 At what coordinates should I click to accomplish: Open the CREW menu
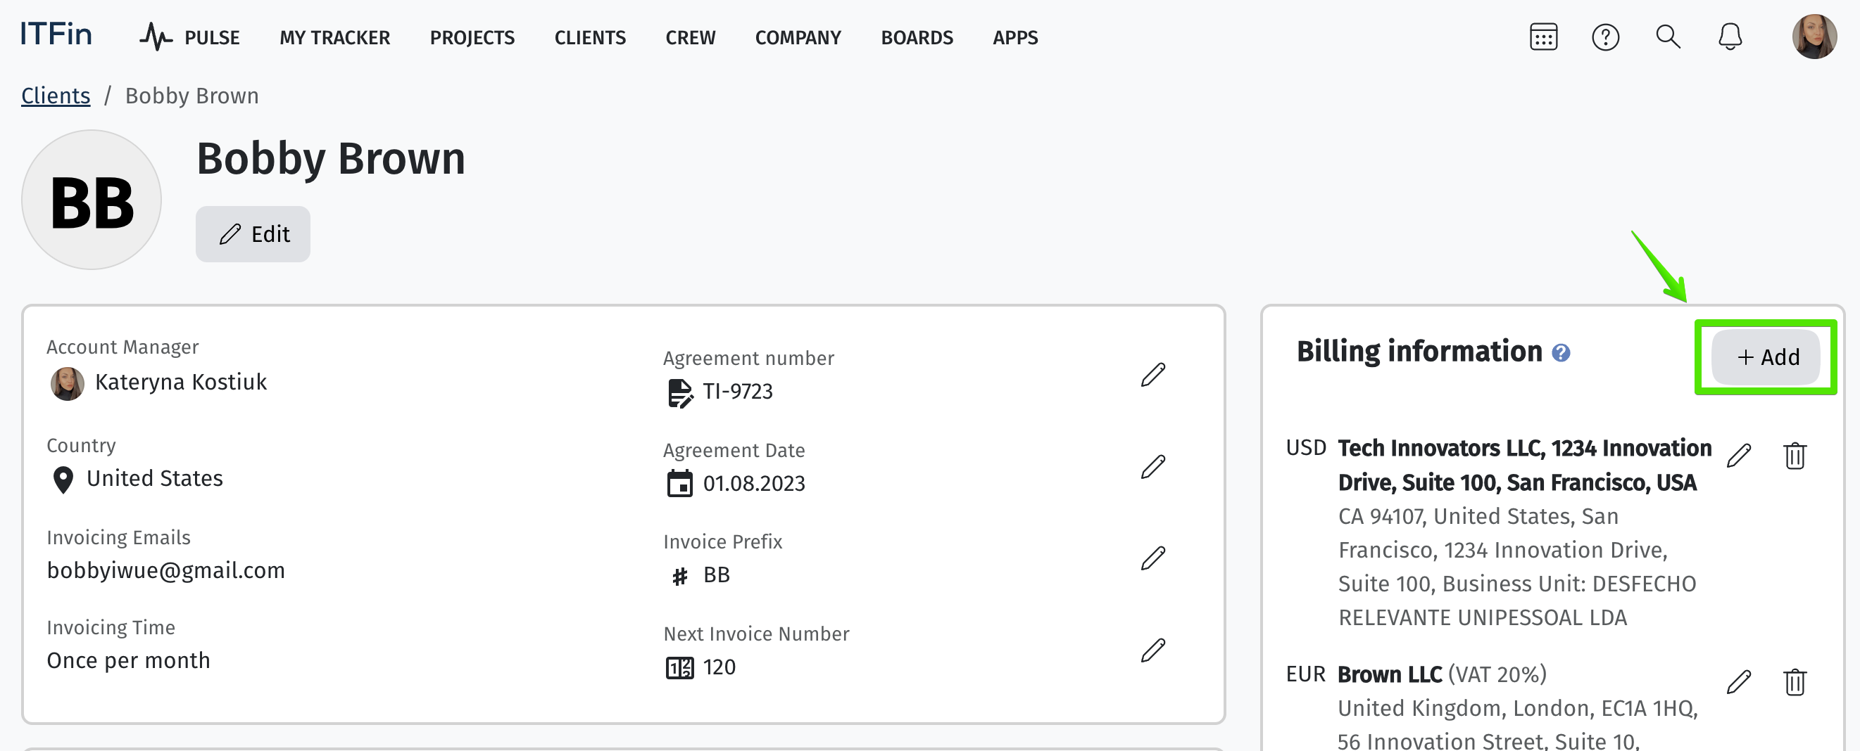tap(690, 37)
